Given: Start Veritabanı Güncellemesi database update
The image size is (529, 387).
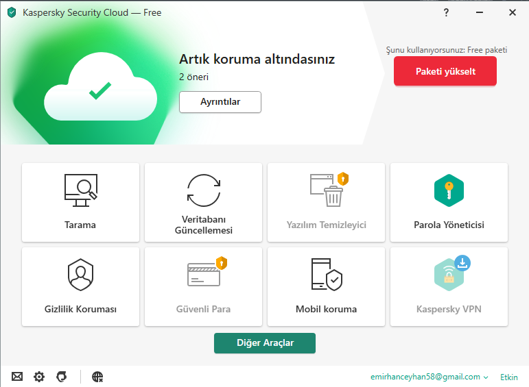Looking at the screenshot, I should pos(203,202).
